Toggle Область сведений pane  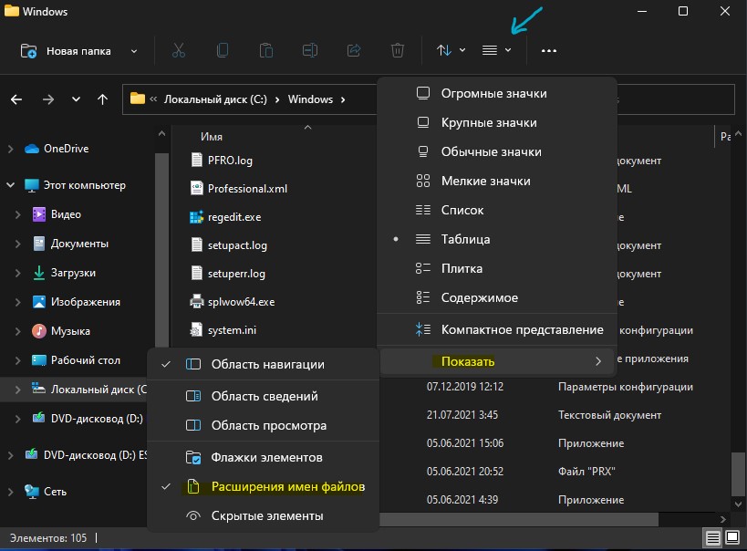pos(263,396)
